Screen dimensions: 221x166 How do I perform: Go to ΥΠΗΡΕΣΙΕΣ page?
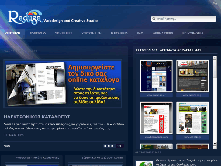(x=64, y=33)
